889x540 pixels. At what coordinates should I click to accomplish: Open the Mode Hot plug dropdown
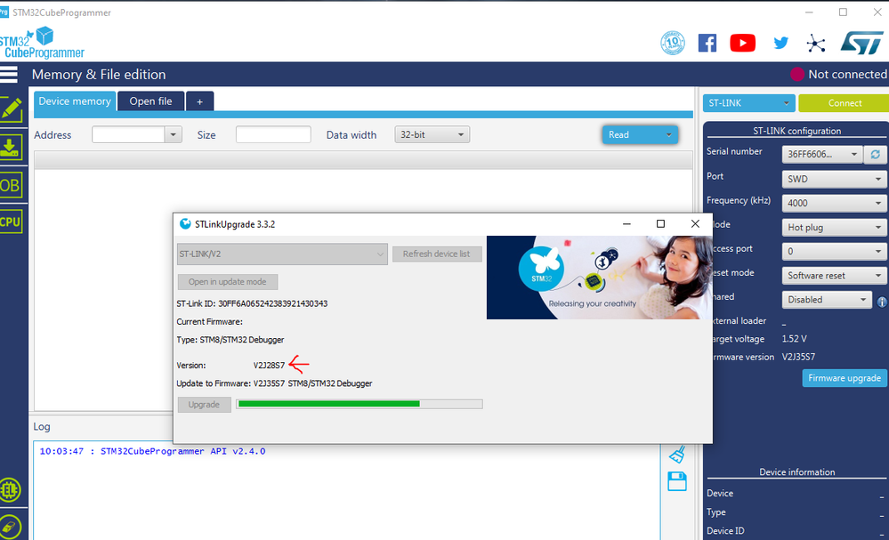(x=834, y=227)
